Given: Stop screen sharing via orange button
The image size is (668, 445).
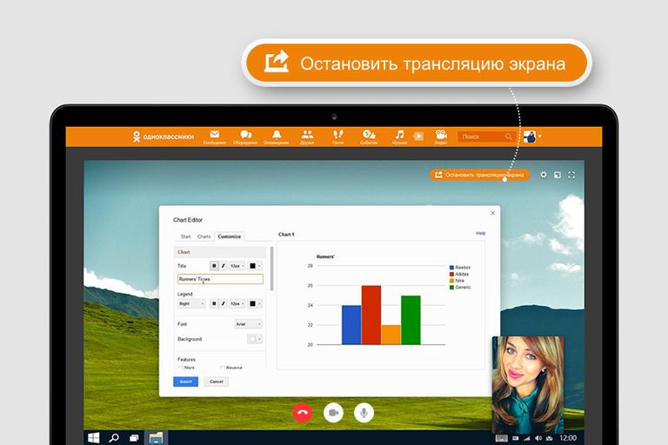Looking at the screenshot, I should tap(480, 175).
